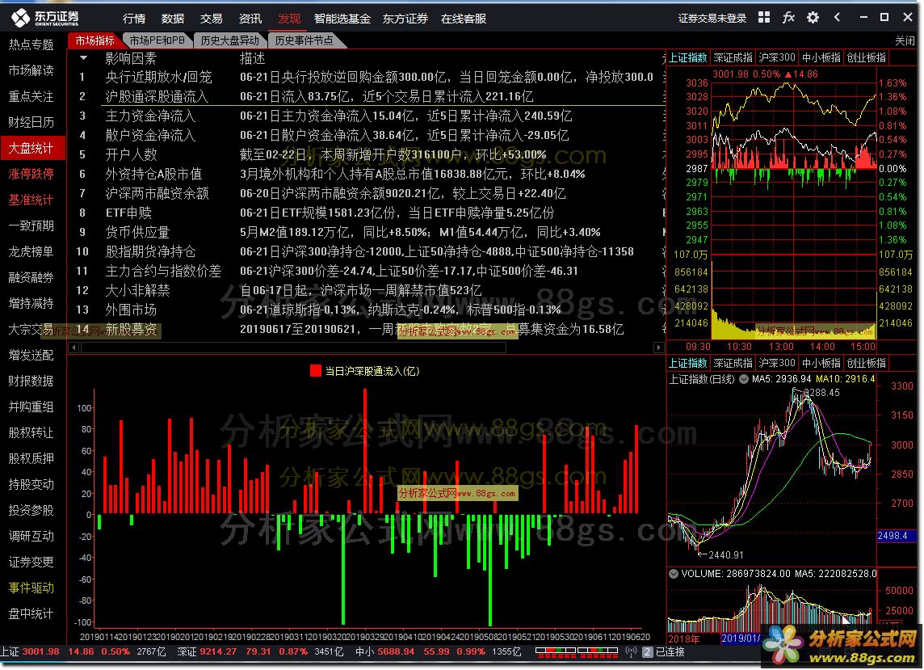Image resolution: width=924 pixels, height=670 pixels.
Task: Click the 关闭 button
Action: [x=905, y=40]
